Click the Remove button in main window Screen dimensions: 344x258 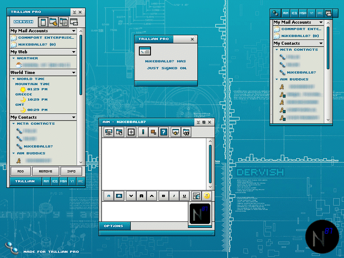coord(46,171)
